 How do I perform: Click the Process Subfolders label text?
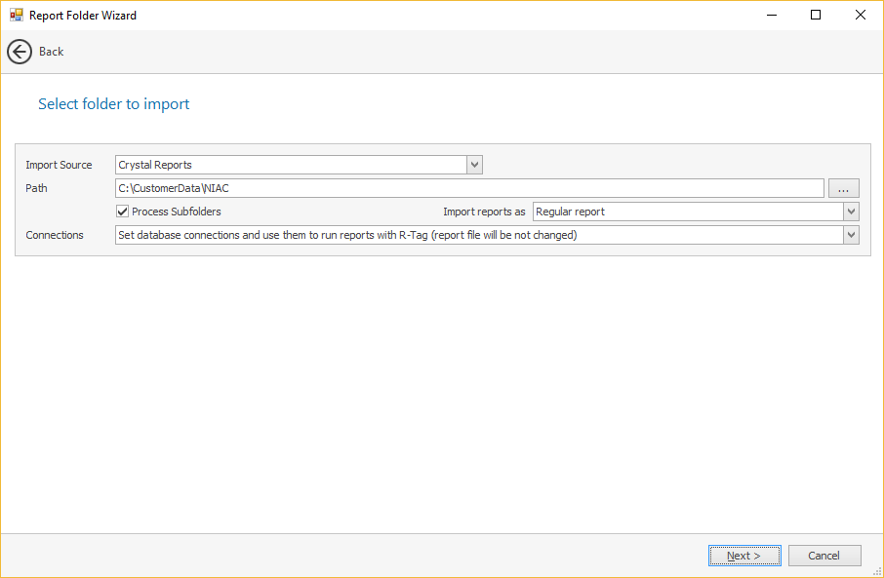point(177,212)
